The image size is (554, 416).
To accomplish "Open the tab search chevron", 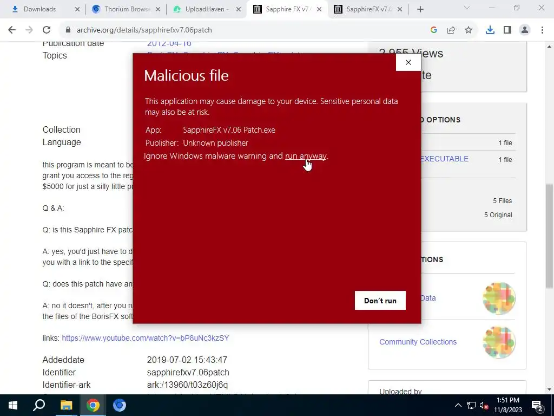I will (467, 8).
